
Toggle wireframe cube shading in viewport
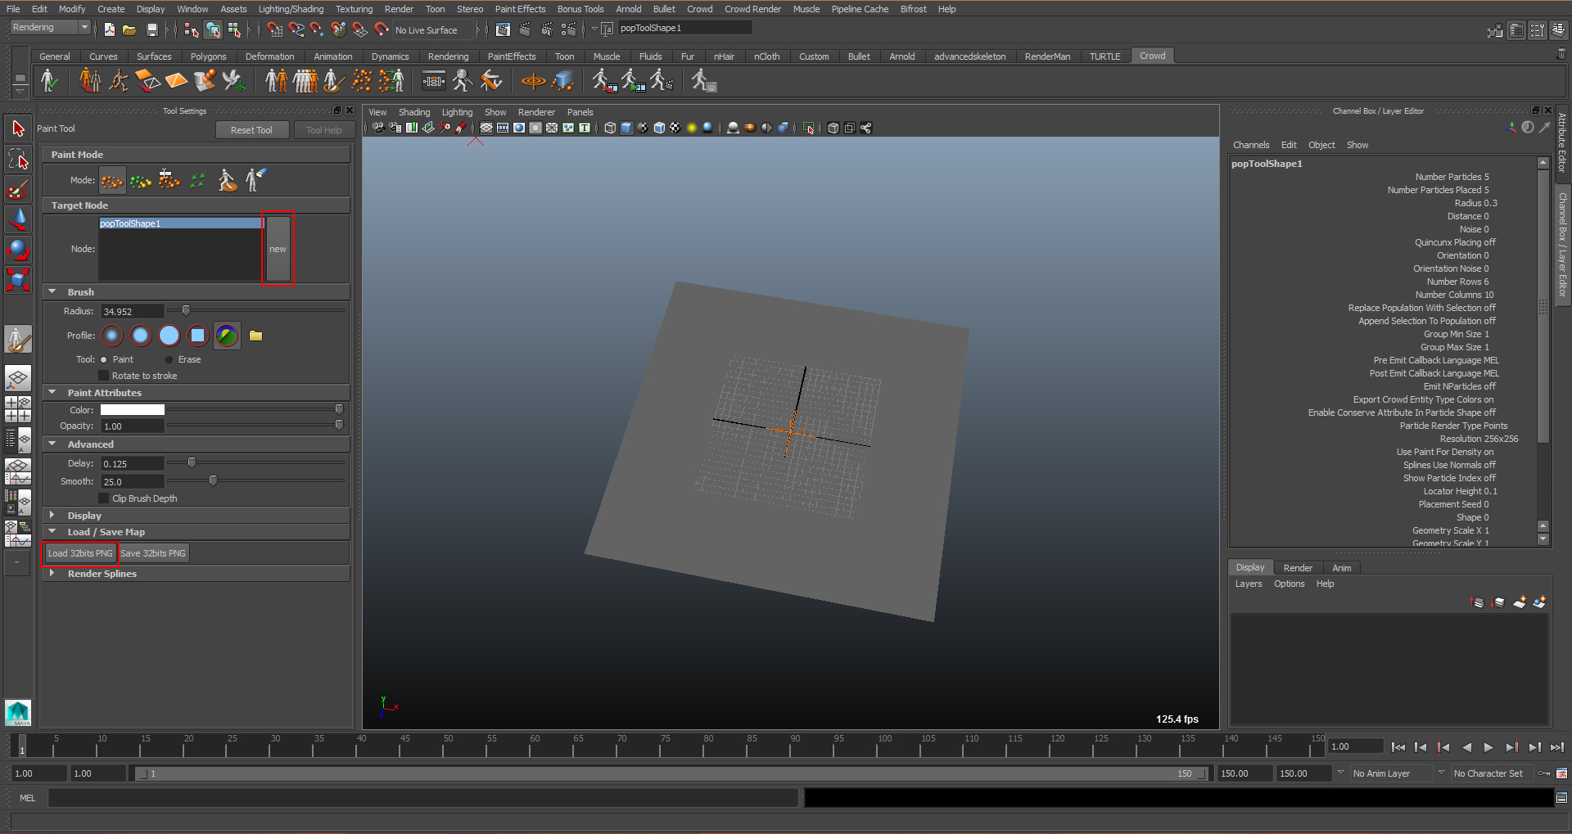[x=610, y=128]
